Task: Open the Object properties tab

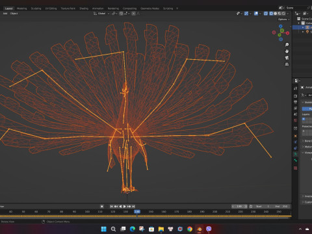Action: click(x=296, y=136)
